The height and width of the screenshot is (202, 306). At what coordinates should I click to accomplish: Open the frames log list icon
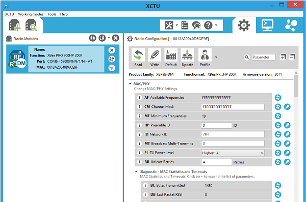185,25
